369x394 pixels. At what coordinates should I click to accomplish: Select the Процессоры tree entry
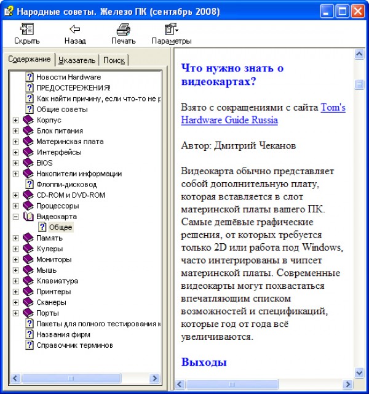point(57,206)
